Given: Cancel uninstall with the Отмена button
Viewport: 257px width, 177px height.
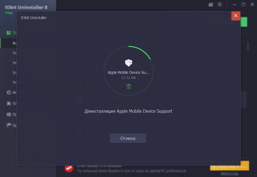Looking at the screenshot, I should [x=128, y=138].
